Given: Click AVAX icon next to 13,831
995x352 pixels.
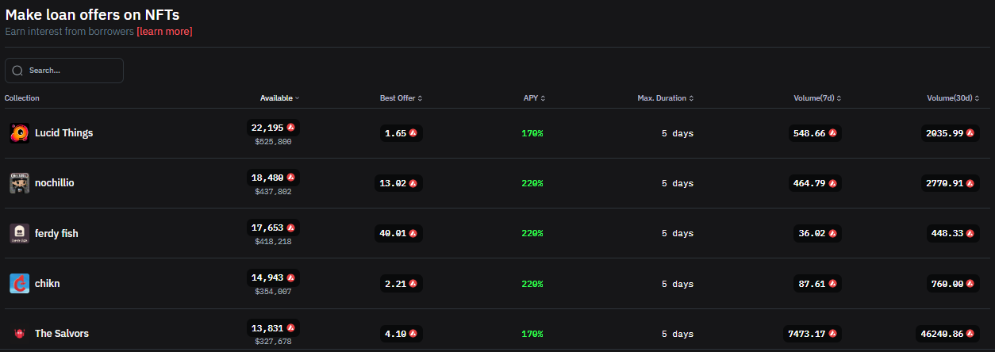Looking at the screenshot, I should (291, 328).
